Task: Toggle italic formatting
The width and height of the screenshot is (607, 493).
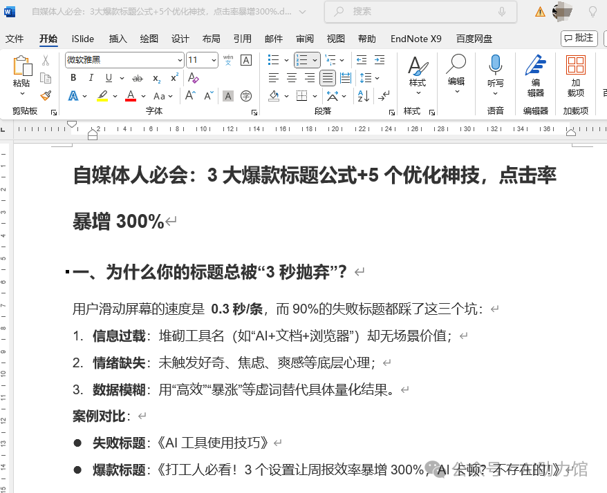Action: pos(91,77)
